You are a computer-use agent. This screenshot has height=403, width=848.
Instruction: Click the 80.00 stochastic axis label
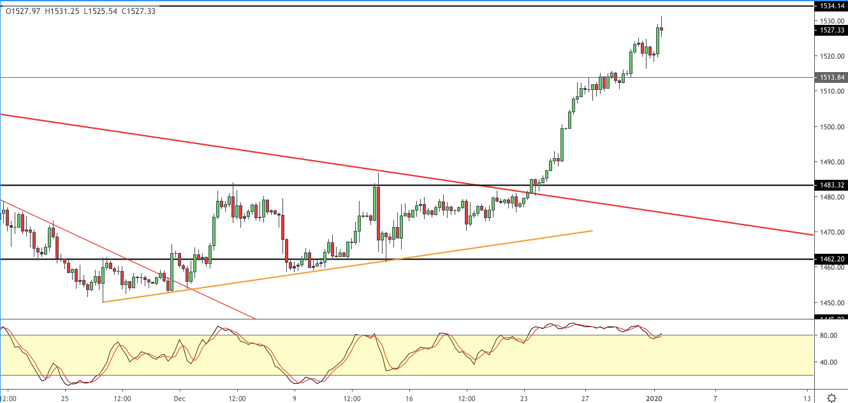pyautogui.click(x=828, y=335)
